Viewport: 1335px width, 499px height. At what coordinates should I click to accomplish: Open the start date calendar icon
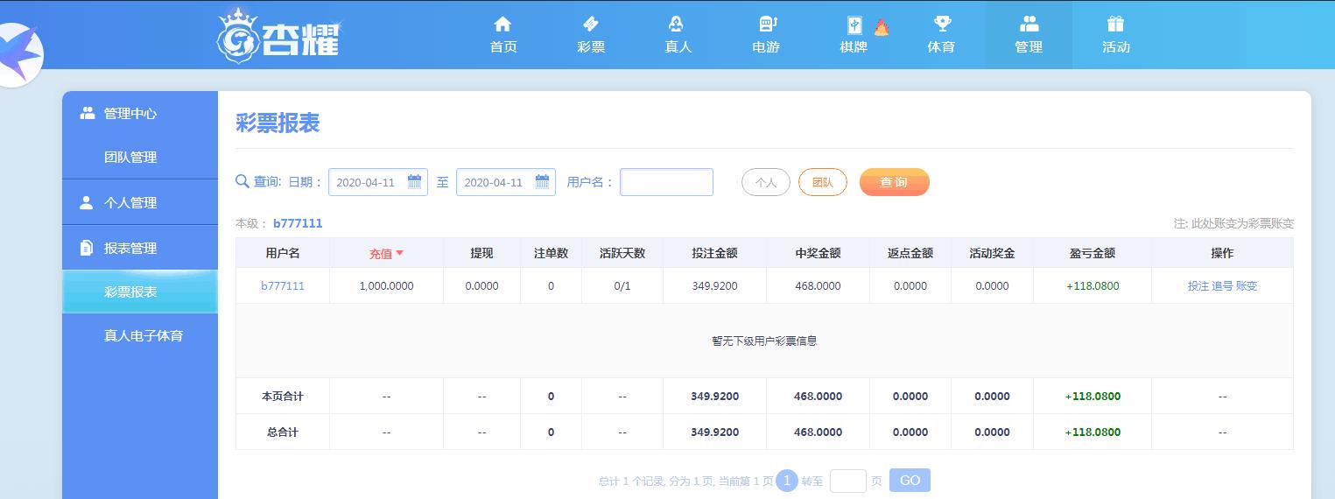[x=415, y=182]
